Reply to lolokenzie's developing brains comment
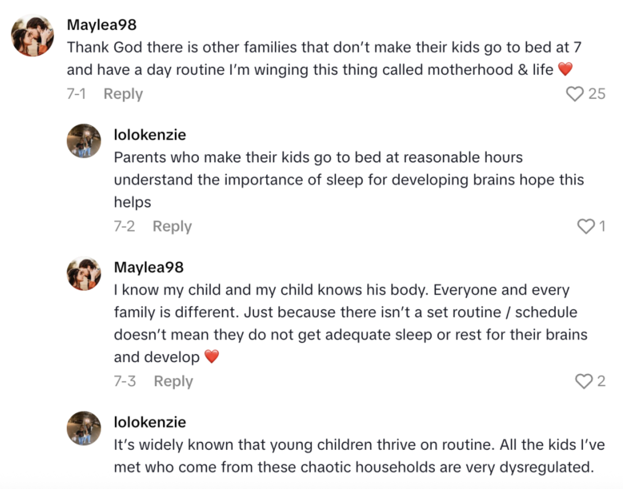Viewport: 623px width, 489px height. tap(171, 227)
